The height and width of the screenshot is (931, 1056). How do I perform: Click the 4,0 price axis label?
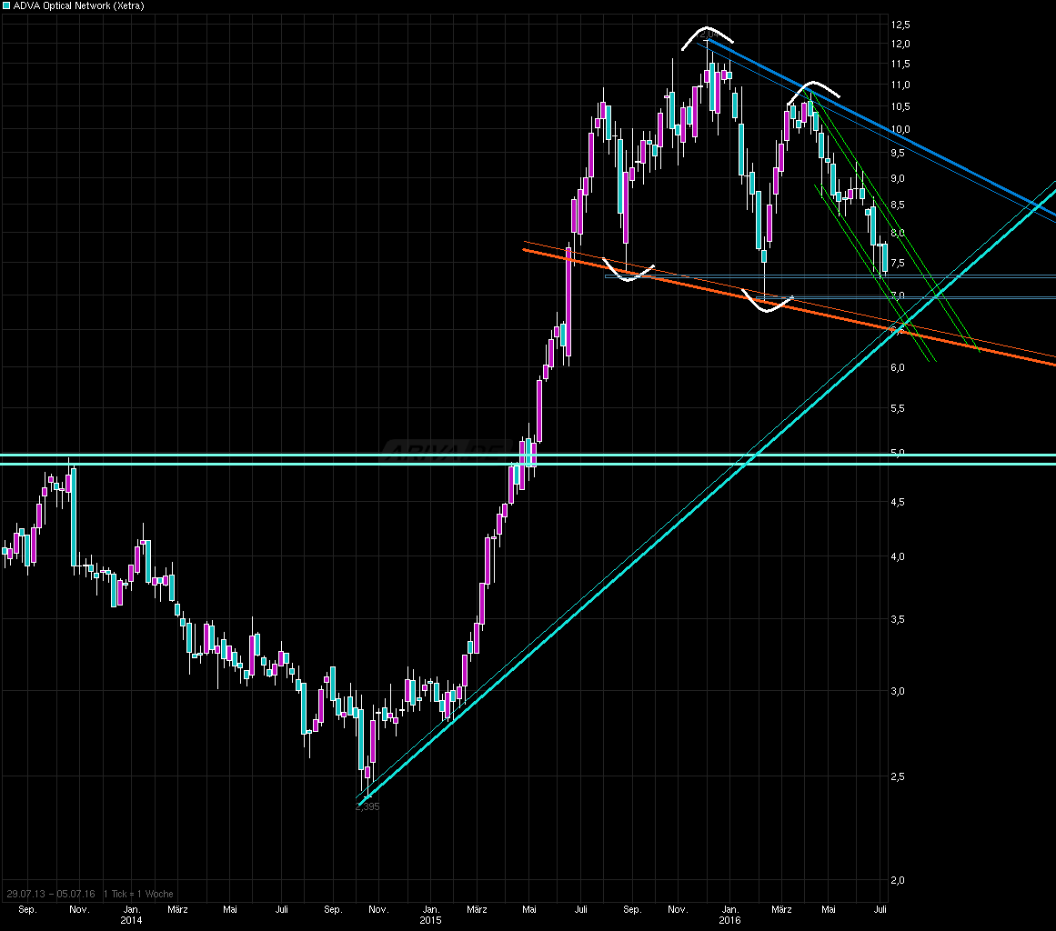898,556
